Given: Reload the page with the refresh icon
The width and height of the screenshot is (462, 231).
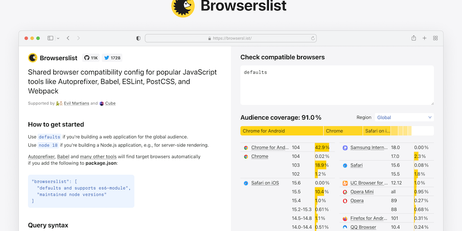Looking at the screenshot, I should pyautogui.click(x=313, y=38).
